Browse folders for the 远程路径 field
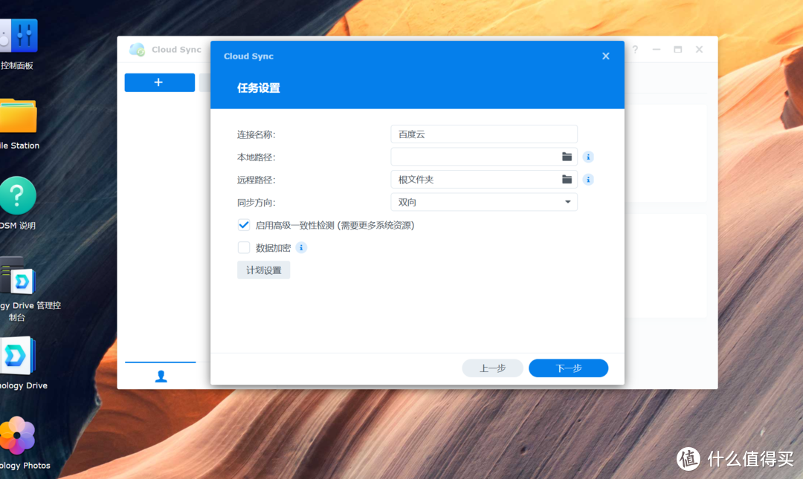Image resolution: width=803 pixels, height=479 pixels. point(567,179)
